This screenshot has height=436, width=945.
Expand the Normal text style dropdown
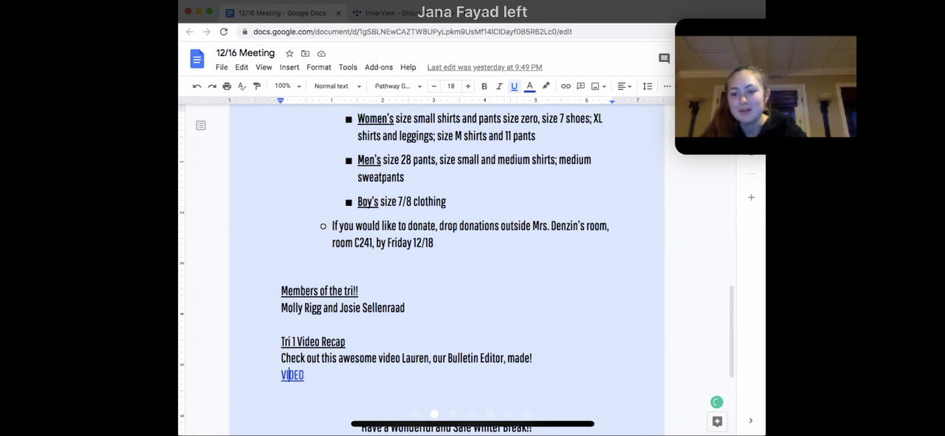coord(337,86)
